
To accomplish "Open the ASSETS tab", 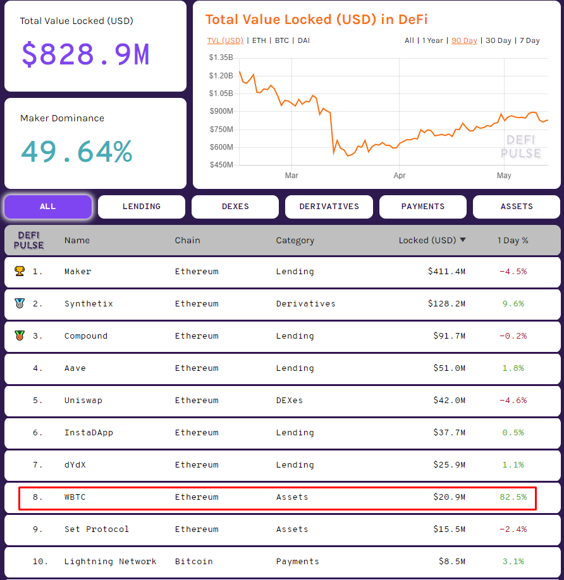I will (x=516, y=207).
